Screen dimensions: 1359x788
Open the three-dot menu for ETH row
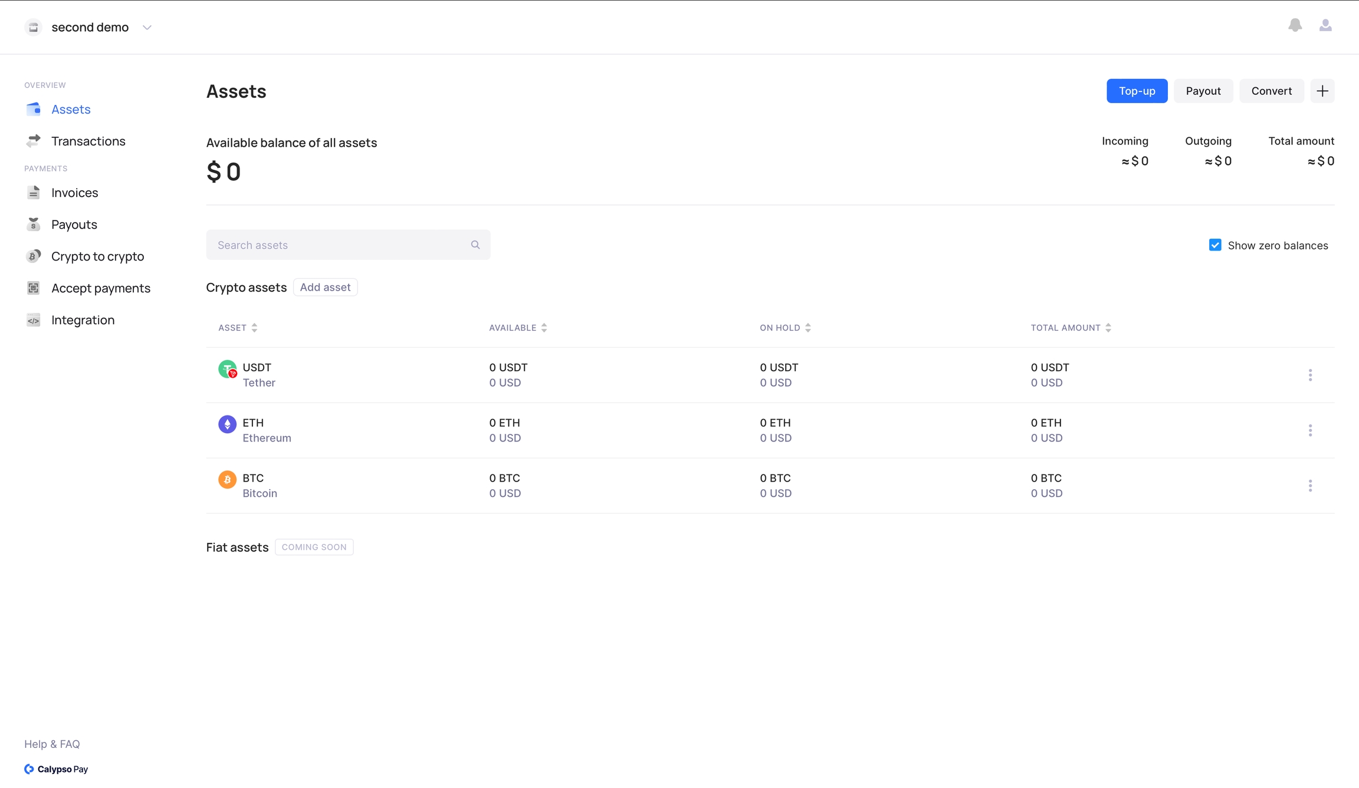[1310, 430]
